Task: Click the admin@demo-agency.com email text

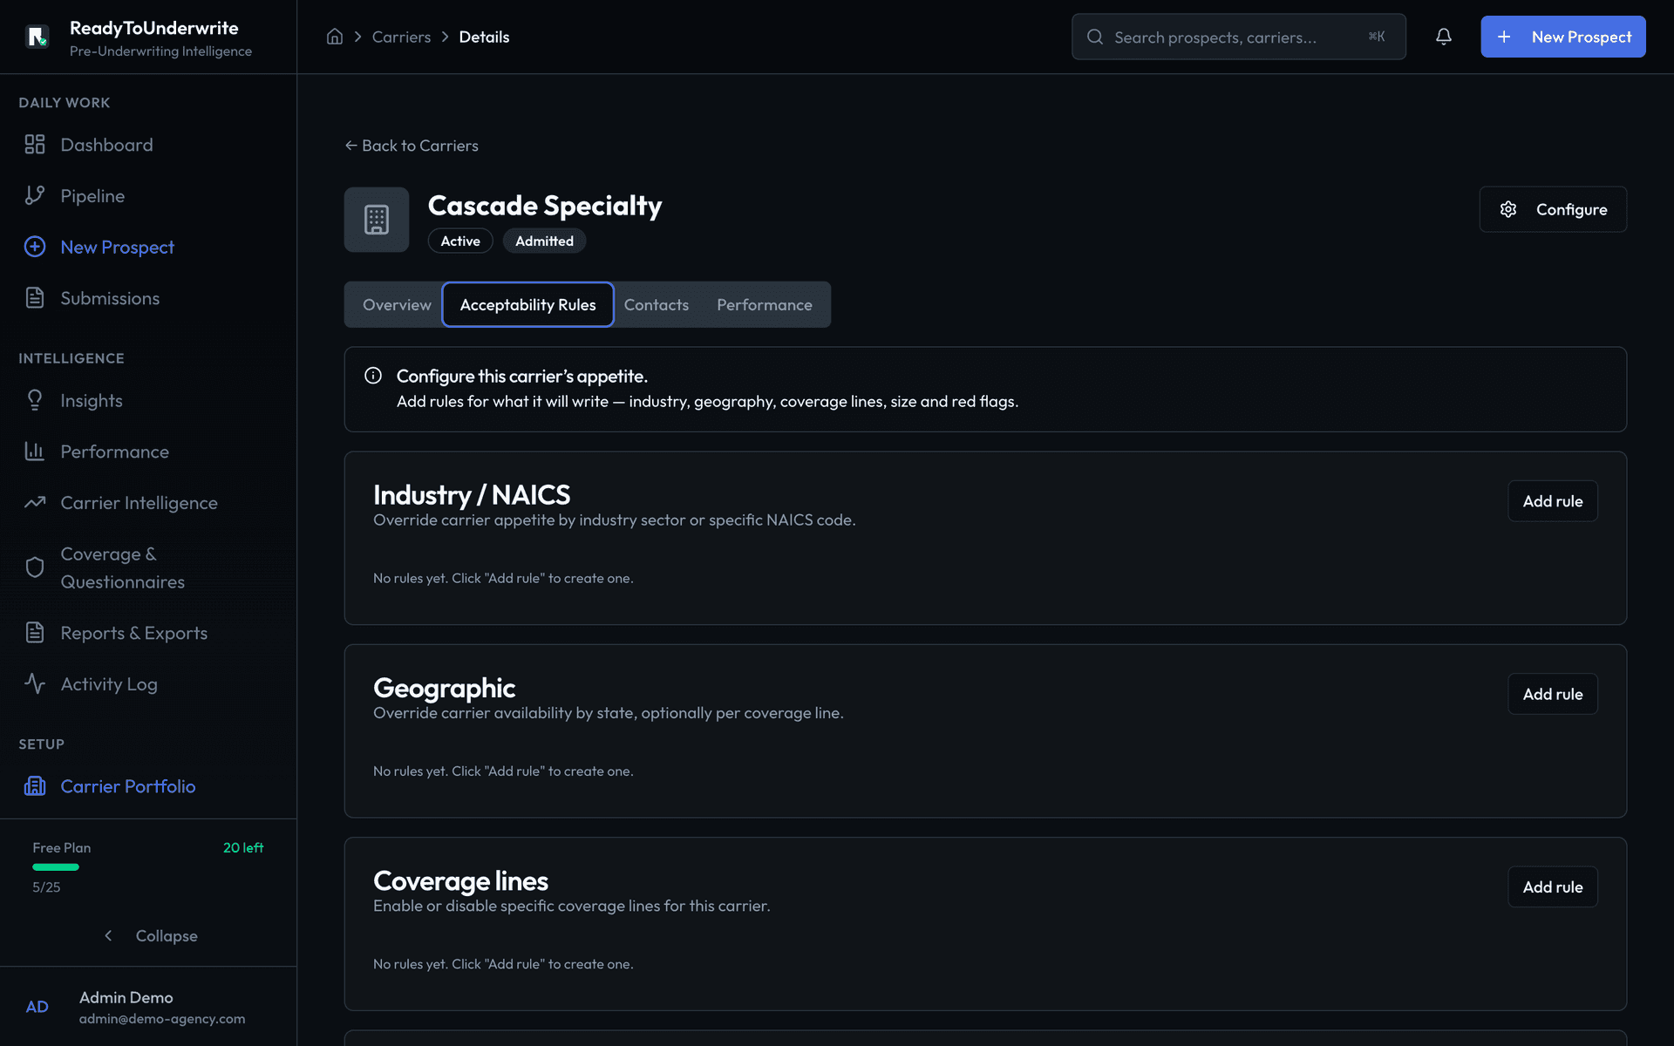Action: click(162, 1019)
